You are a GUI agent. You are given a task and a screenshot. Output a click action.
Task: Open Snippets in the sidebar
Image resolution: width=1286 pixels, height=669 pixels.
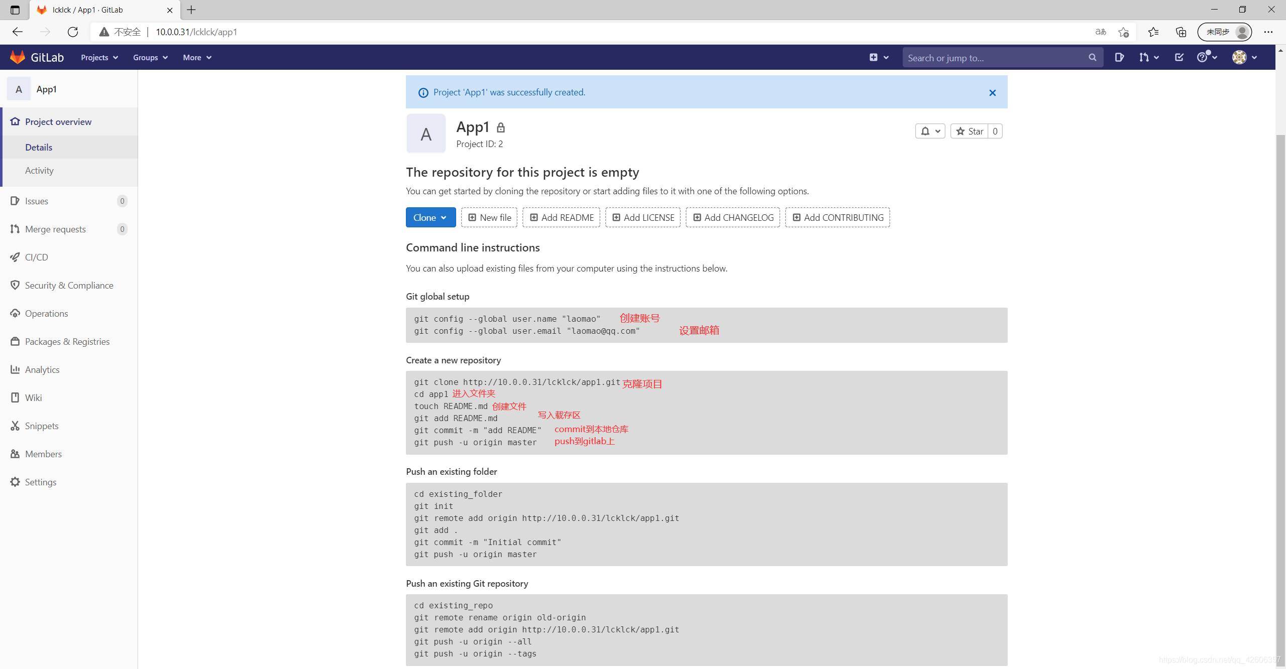pyautogui.click(x=41, y=426)
